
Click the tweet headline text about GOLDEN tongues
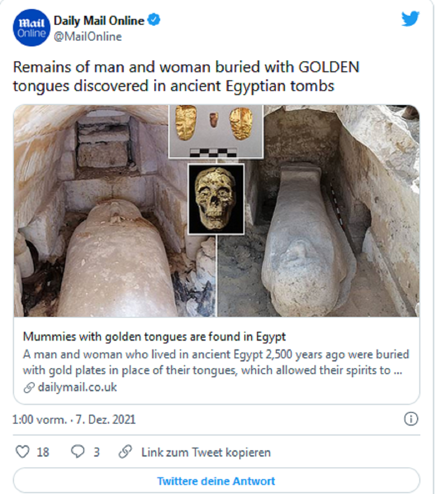[186, 76]
